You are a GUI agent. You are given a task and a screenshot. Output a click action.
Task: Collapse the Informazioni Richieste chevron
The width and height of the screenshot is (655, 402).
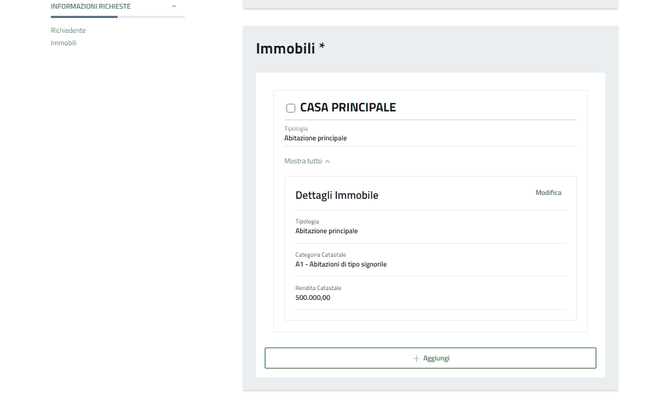click(174, 7)
